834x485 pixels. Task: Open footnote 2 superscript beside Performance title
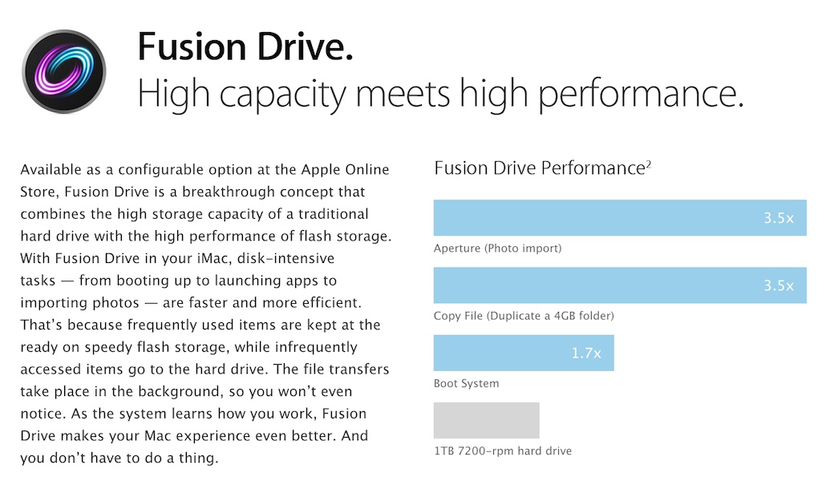(649, 164)
